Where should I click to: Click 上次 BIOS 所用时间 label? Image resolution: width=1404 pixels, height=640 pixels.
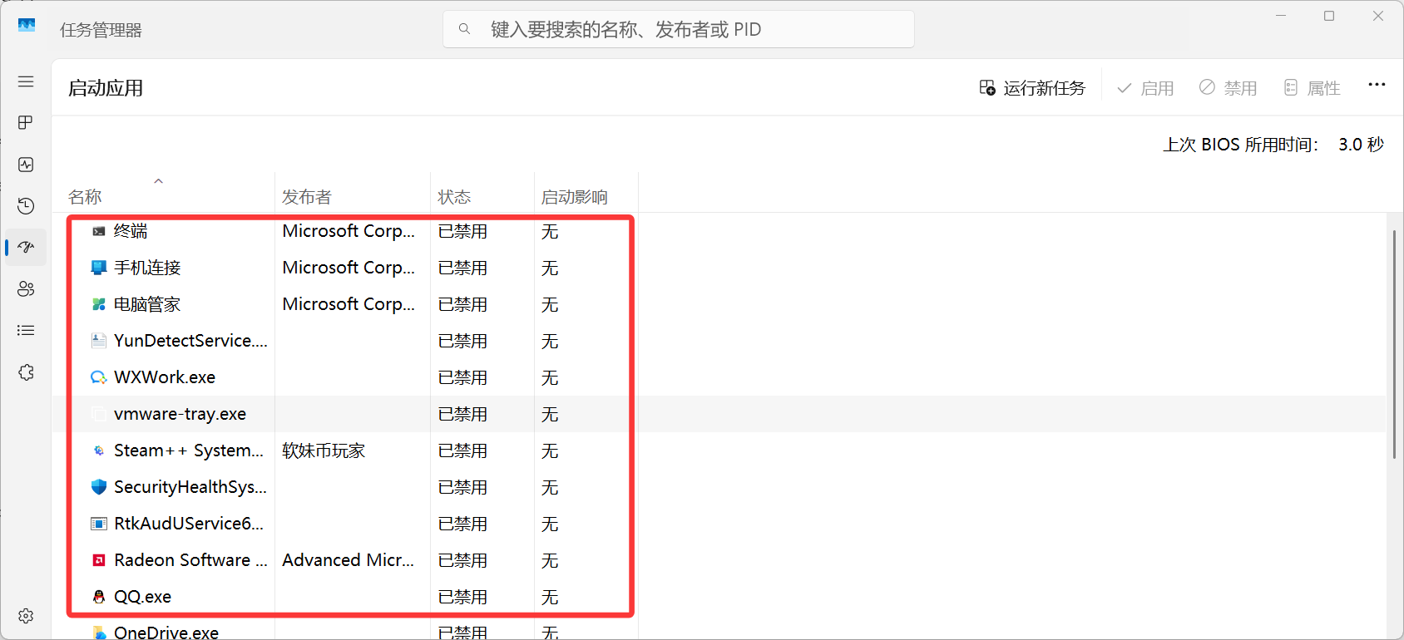1240,145
